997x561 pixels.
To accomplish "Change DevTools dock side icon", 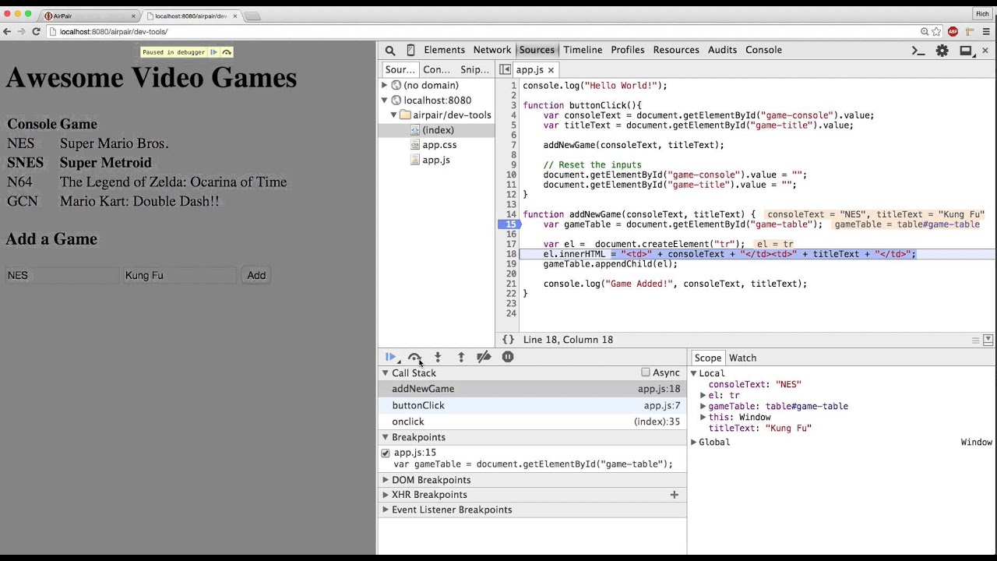I will pyautogui.click(x=966, y=51).
